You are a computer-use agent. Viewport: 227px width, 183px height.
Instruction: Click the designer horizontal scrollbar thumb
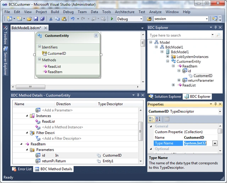tap(31, 87)
